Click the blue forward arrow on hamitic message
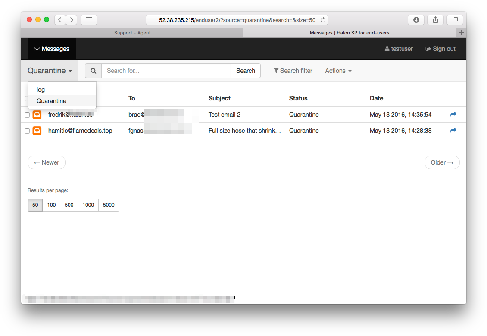This screenshot has width=487, height=336. point(453,131)
